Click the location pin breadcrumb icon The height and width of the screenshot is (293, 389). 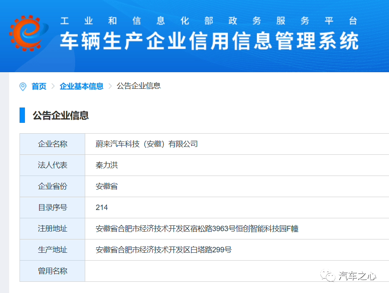tap(23, 86)
